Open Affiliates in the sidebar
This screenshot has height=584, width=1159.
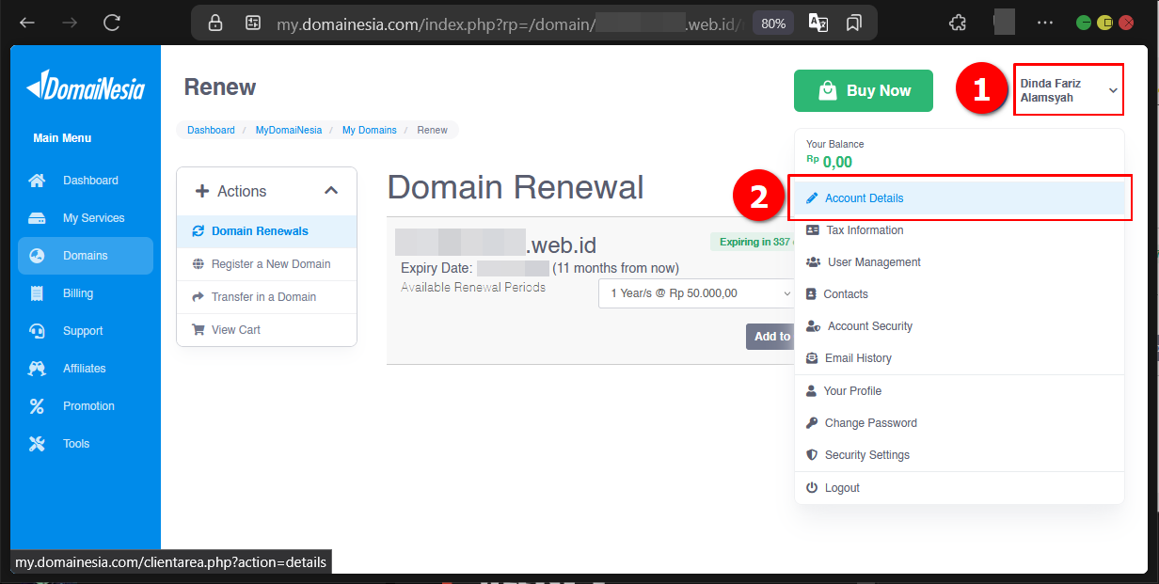[x=86, y=369]
